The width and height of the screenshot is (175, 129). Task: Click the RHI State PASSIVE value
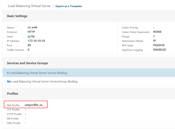pyautogui.click(x=159, y=45)
